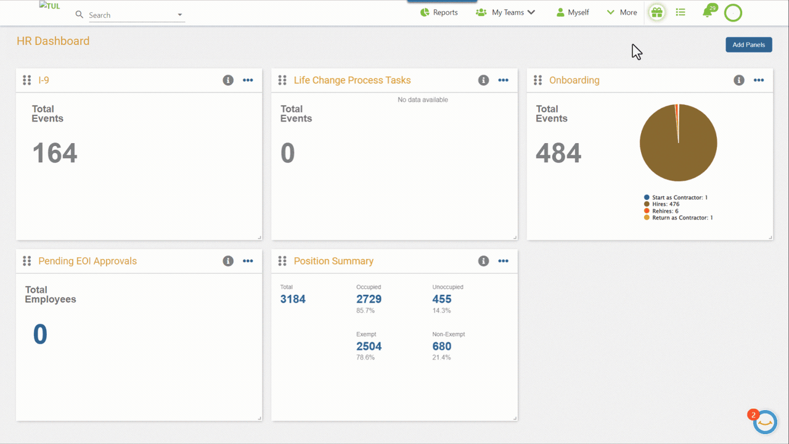This screenshot has height=444, width=789.
Task: Open the Life Change Process Tasks title
Action: pyautogui.click(x=352, y=80)
